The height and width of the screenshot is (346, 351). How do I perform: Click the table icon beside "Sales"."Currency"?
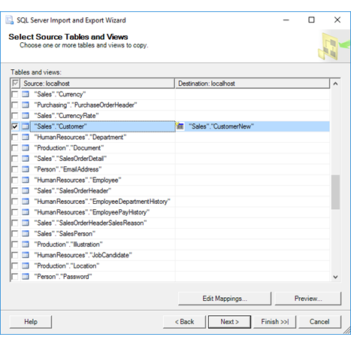point(26,94)
